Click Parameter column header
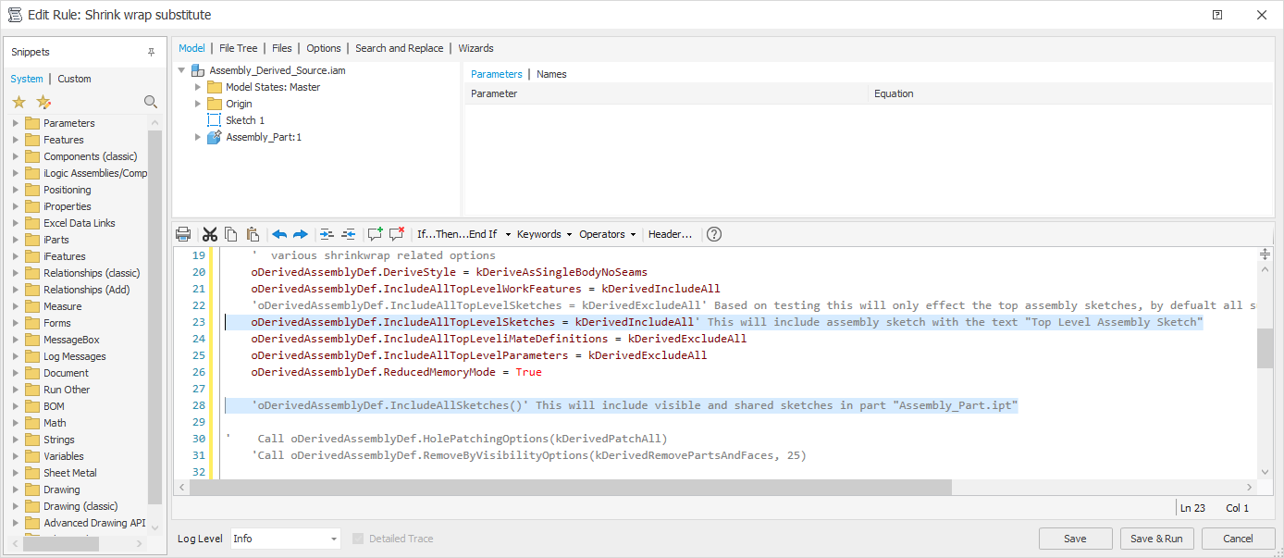Image resolution: width=1284 pixels, height=558 pixels. pos(666,93)
